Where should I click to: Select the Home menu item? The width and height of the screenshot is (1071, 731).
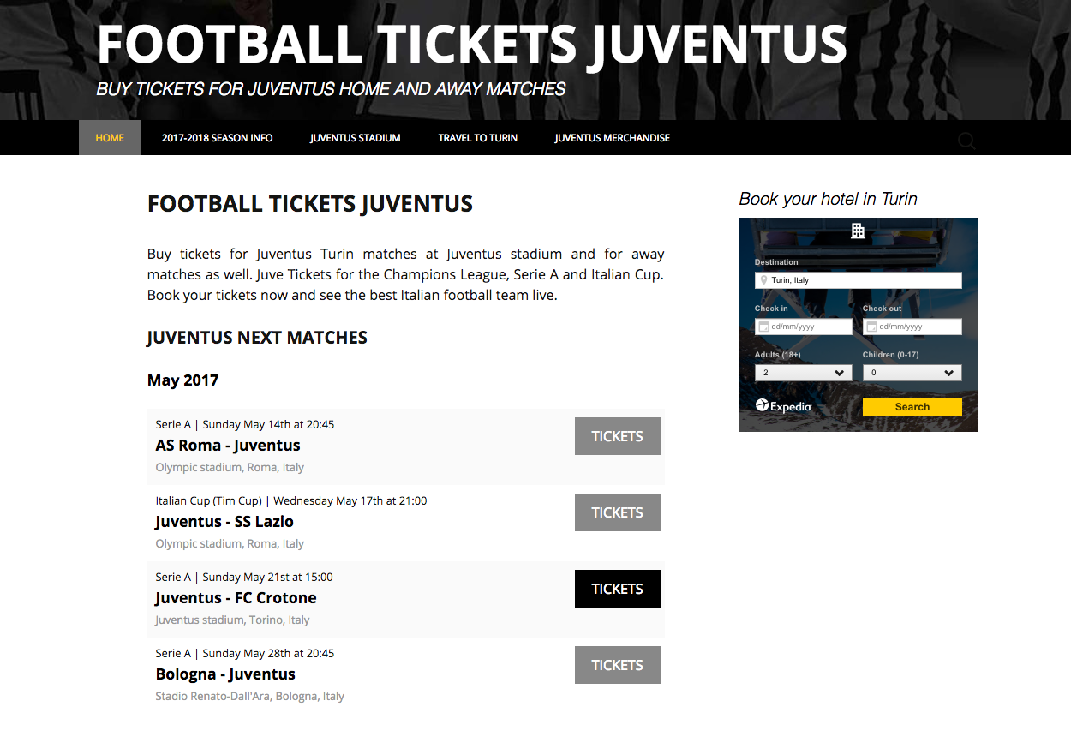(110, 138)
